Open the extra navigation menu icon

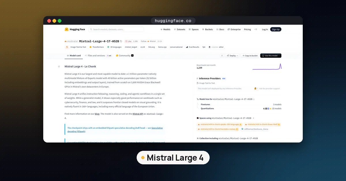256,29
